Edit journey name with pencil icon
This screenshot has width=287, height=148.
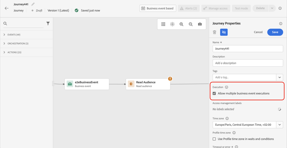[x=33, y=4]
